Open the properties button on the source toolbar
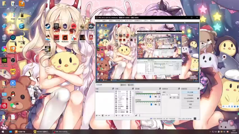Viewport: 239px width, 134px height. click(123, 85)
